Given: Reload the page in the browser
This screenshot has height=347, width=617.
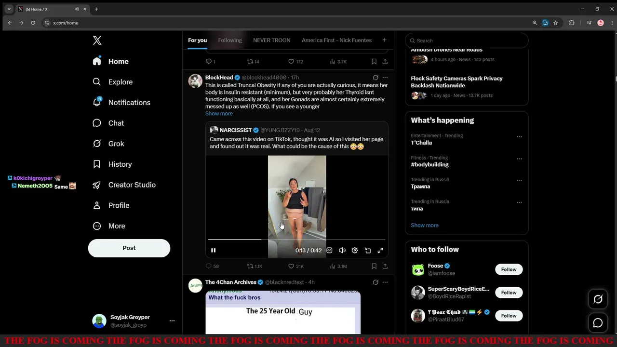Looking at the screenshot, I should 33,23.
